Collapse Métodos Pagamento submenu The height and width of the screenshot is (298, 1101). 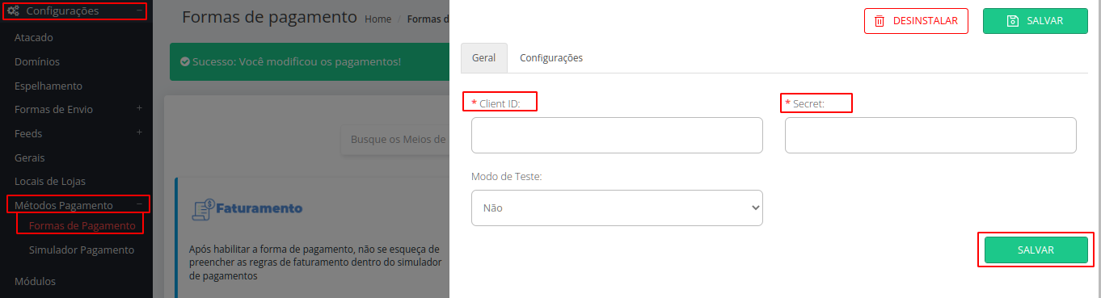(x=139, y=205)
